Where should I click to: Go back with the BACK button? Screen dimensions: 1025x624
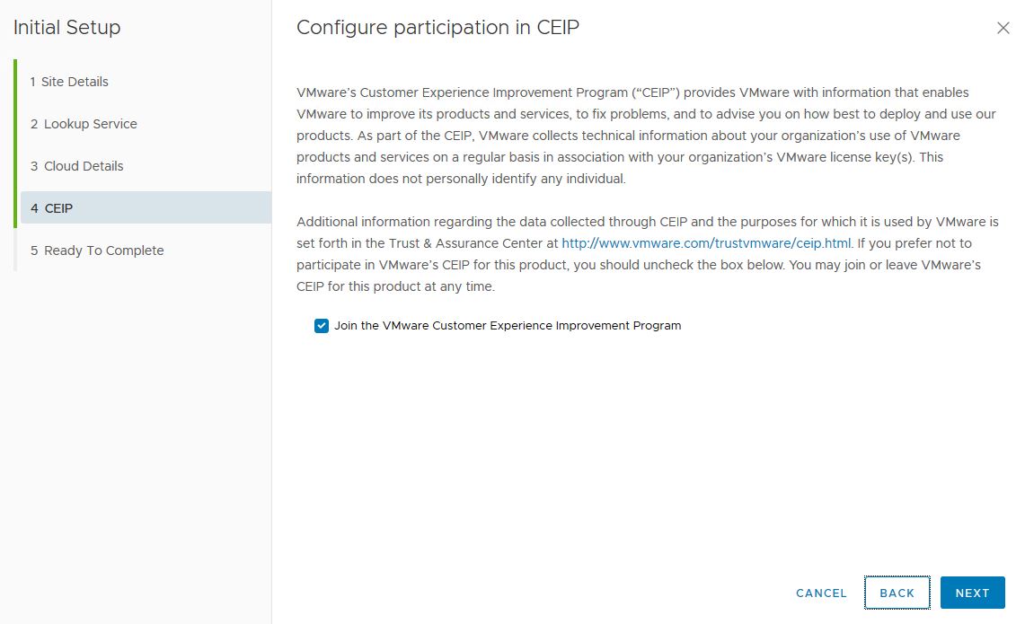coord(897,593)
